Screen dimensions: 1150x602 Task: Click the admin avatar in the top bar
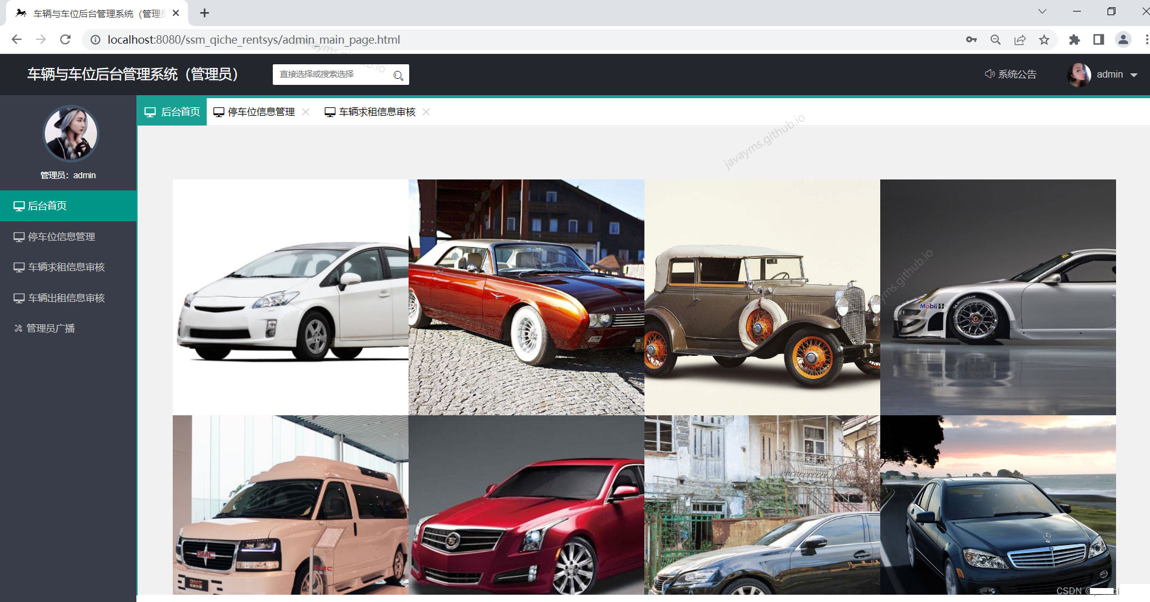point(1079,75)
